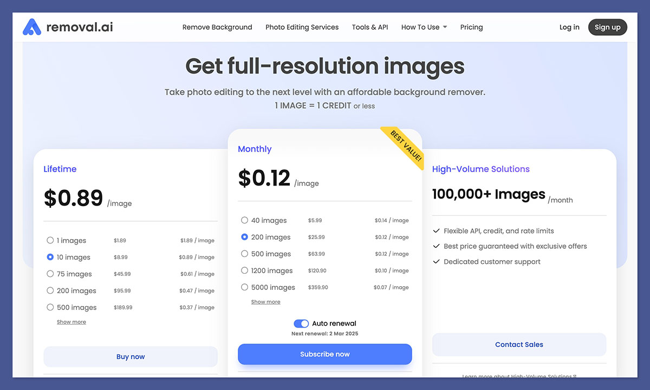The image size is (650, 390).
Task: Sign up for an account
Action: (x=607, y=27)
